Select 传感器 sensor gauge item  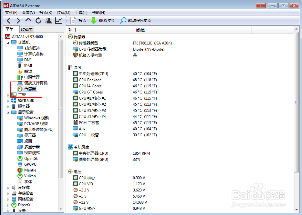27,89
